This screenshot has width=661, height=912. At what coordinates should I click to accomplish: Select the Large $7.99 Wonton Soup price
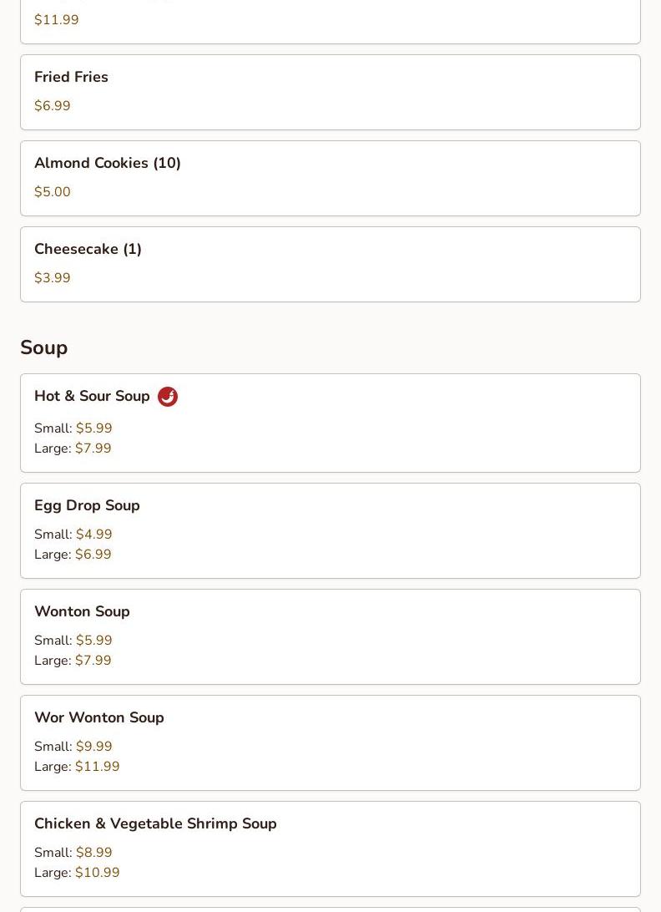tap(93, 661)
